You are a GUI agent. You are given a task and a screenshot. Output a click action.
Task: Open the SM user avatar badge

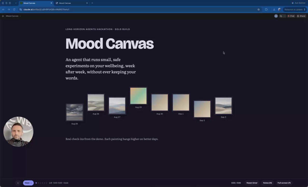pos(276,16)
